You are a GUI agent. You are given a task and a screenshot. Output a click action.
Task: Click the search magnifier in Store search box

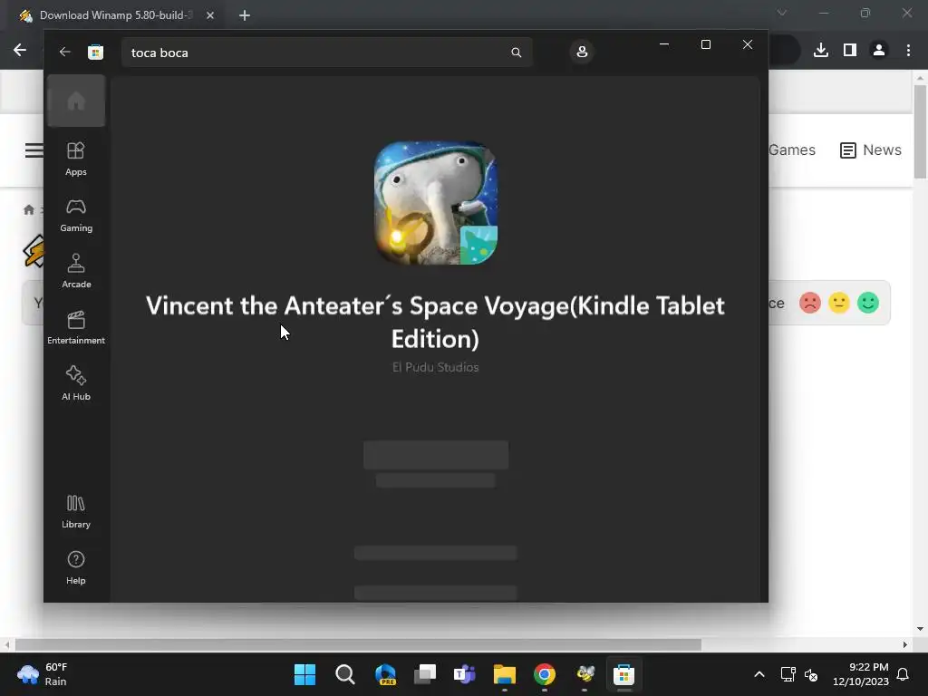point(516,53)
